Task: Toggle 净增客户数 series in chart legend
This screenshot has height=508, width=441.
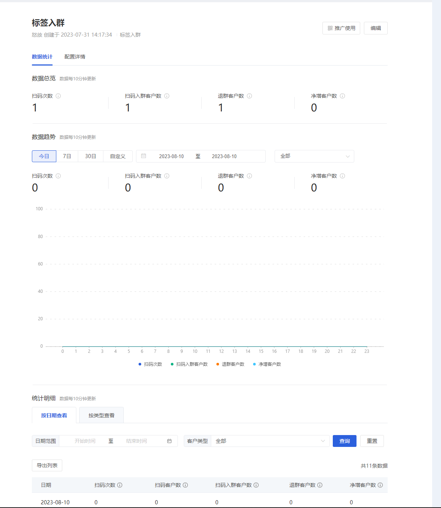Action: (267, 364)
